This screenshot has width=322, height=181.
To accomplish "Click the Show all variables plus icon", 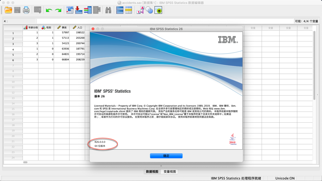I will (x=158, y=10).
